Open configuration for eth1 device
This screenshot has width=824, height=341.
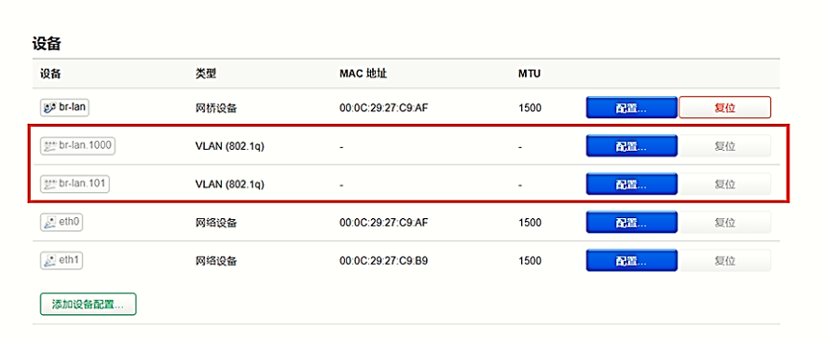tap(631, 260)
